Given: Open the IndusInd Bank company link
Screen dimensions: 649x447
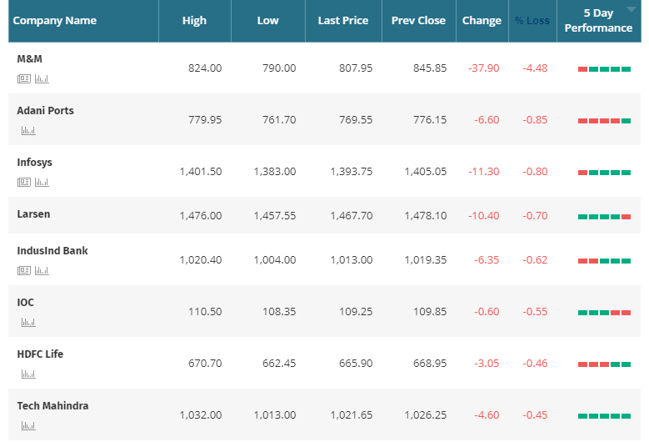Looking at the screenshot, I should click(x=52, y=251).
